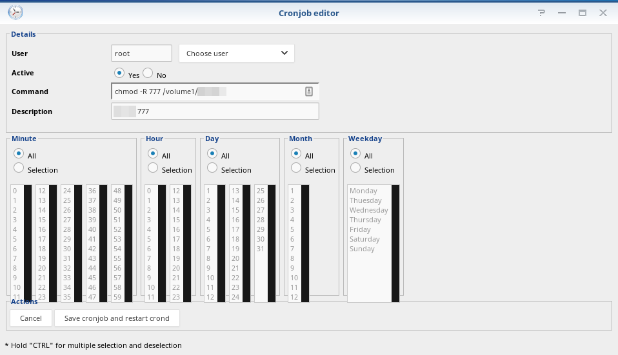Maximize the Cronjob editor window

point(583,13)
